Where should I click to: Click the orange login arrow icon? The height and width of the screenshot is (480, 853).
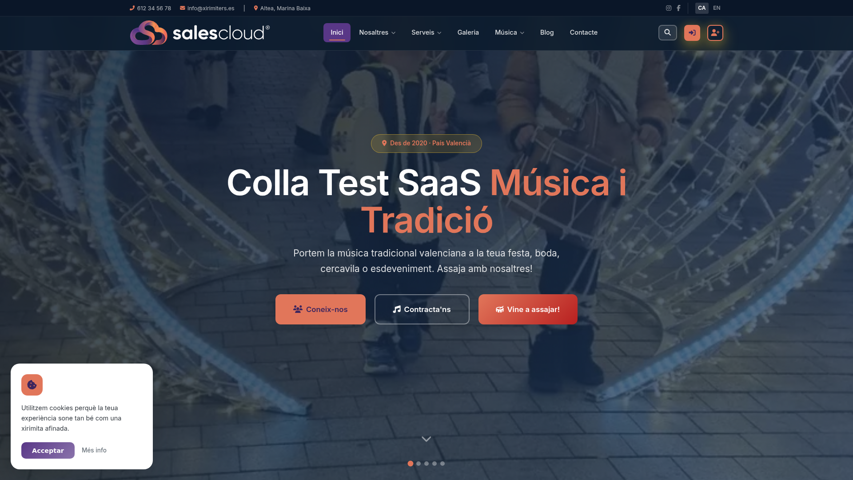tap(692, 32)
